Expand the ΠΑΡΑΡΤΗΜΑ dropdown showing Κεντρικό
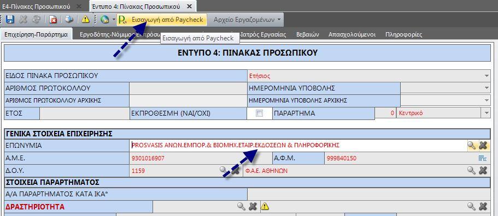 tap(487, 113)
